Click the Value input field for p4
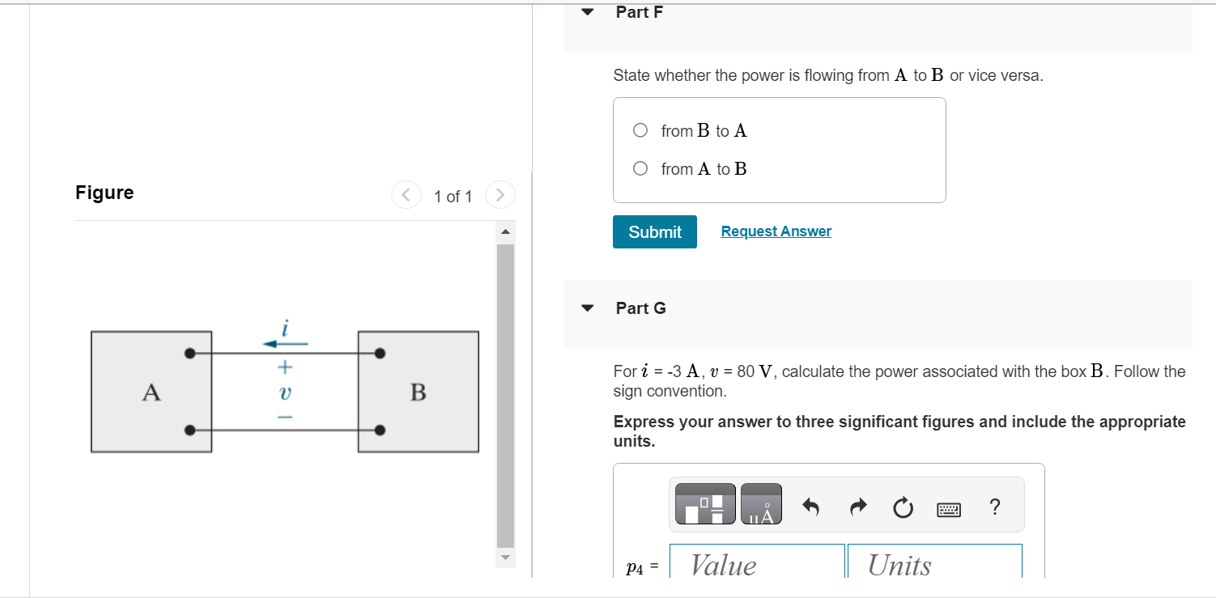Image resolution: width=1216 pixels, height=598 pixels. pos(755,566)
